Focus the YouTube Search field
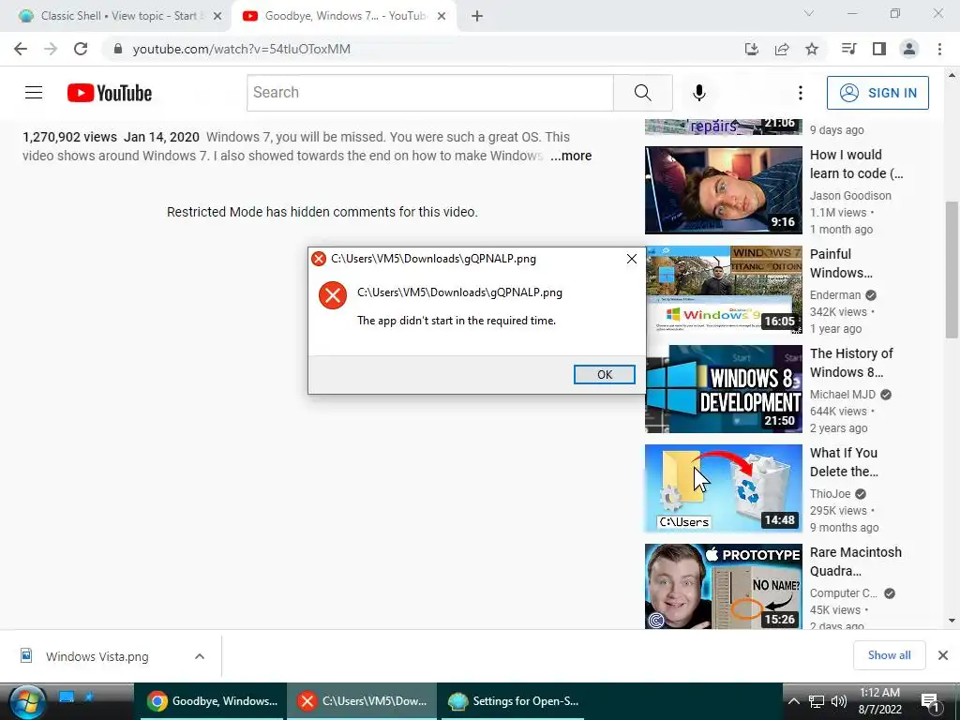Viewport: 960px width, 720px height. 429,93
